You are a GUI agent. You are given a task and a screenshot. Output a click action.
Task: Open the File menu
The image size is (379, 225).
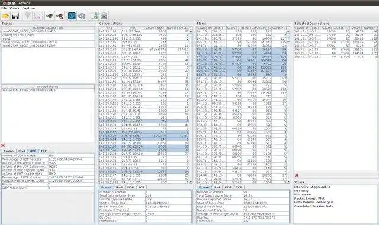click(x=4, y=8)
